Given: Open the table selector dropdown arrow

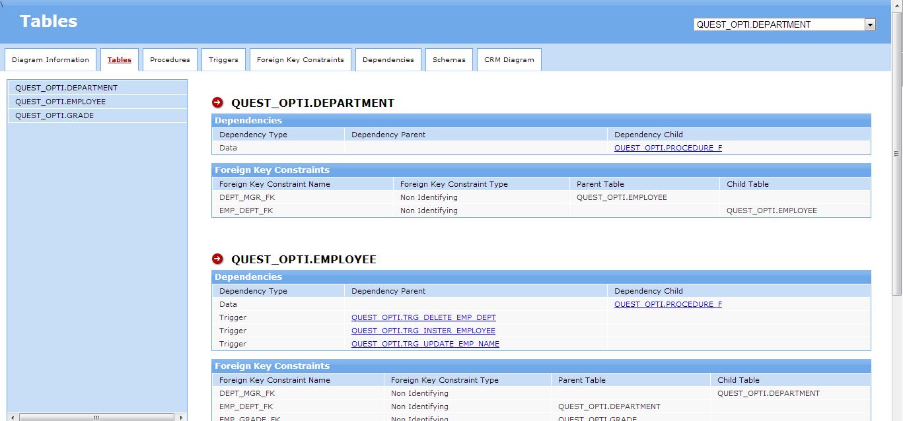Looking at the screenshot, I should pos(870,24).
